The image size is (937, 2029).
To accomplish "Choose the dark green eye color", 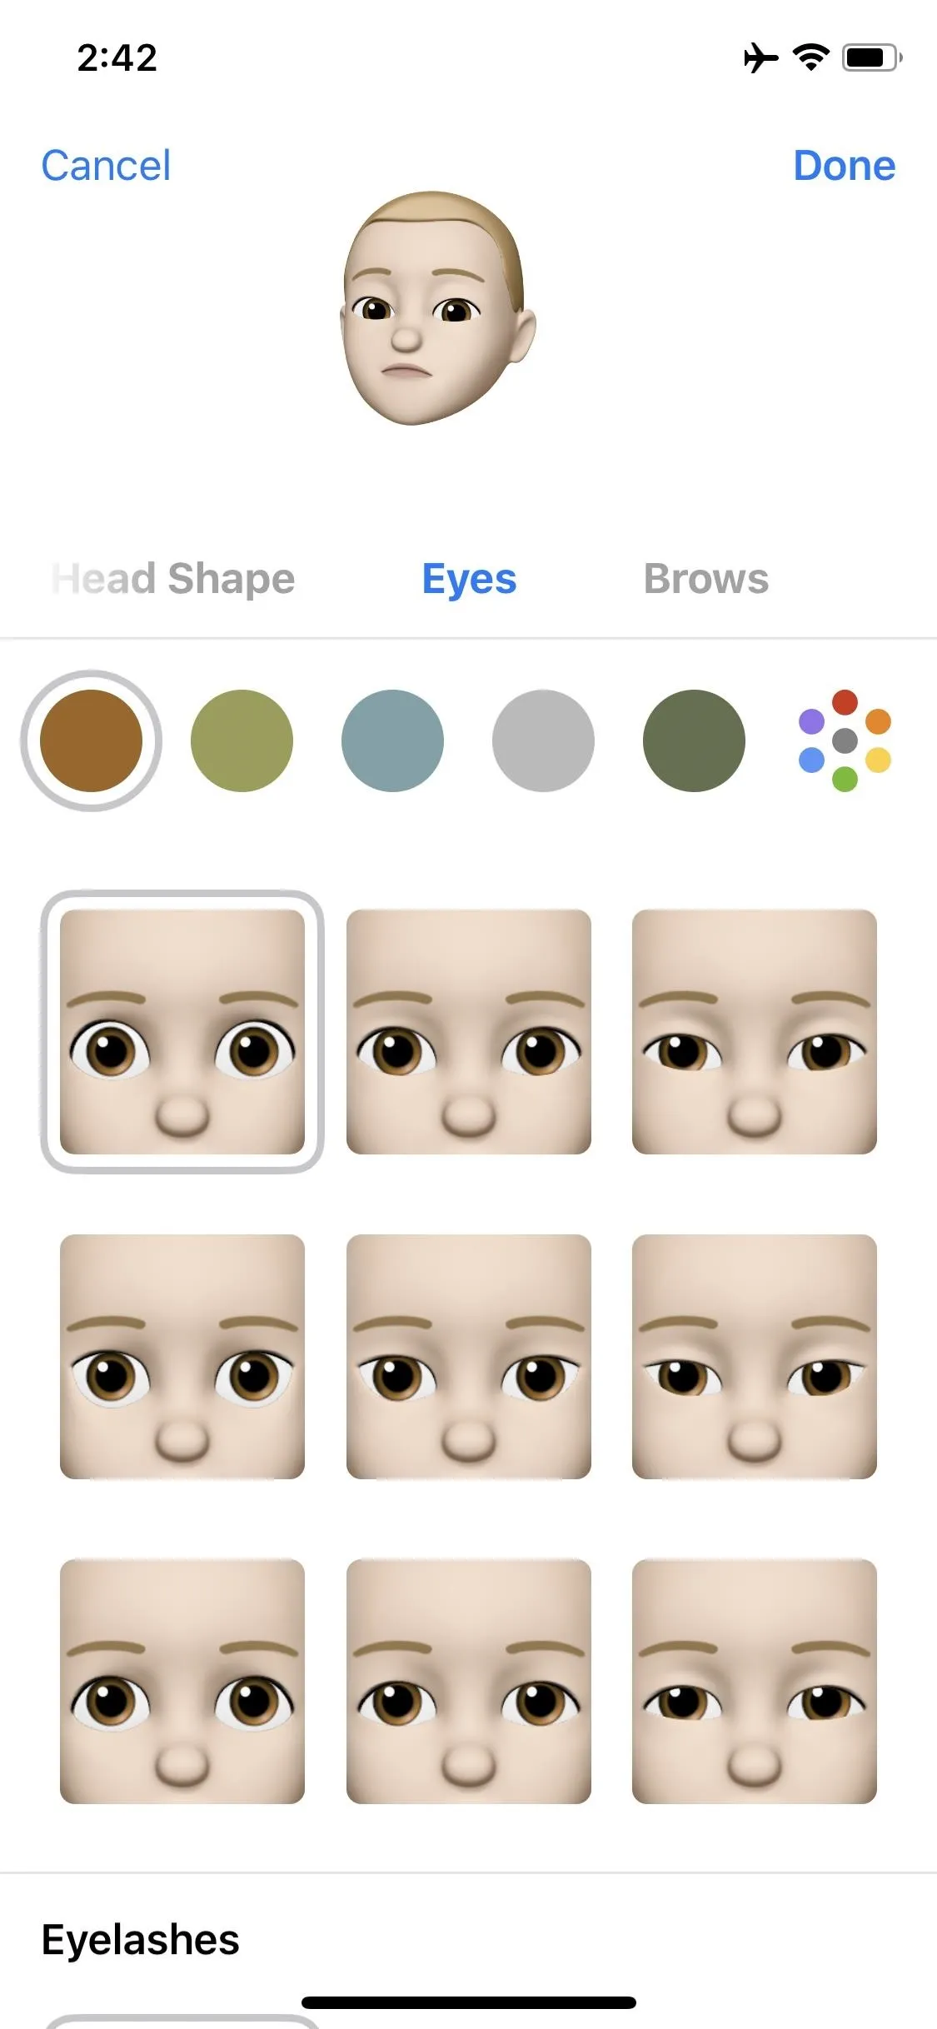I will (694, 740).
